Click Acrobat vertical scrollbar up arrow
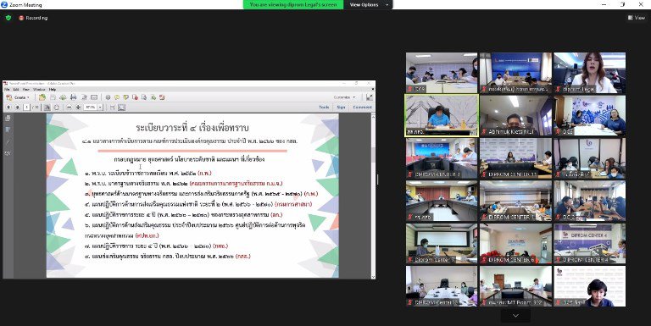Viewport: 651px width, 326px height. click(x=373, y=116)
